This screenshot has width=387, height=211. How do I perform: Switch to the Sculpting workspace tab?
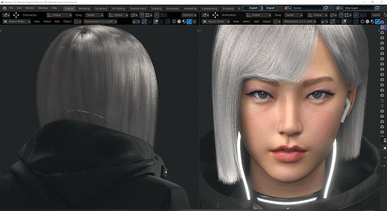click(101, 8)
